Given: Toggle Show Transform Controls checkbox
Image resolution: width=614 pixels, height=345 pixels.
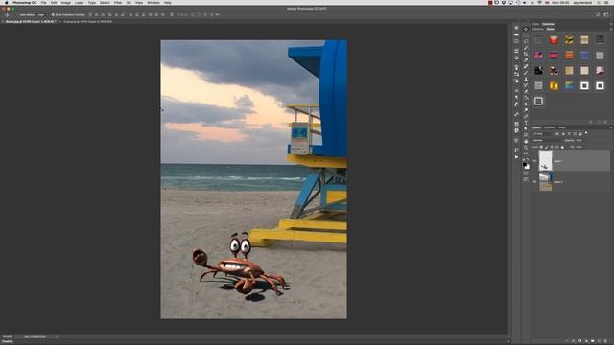Looking at the screenshot, I should tap(53, 15).
